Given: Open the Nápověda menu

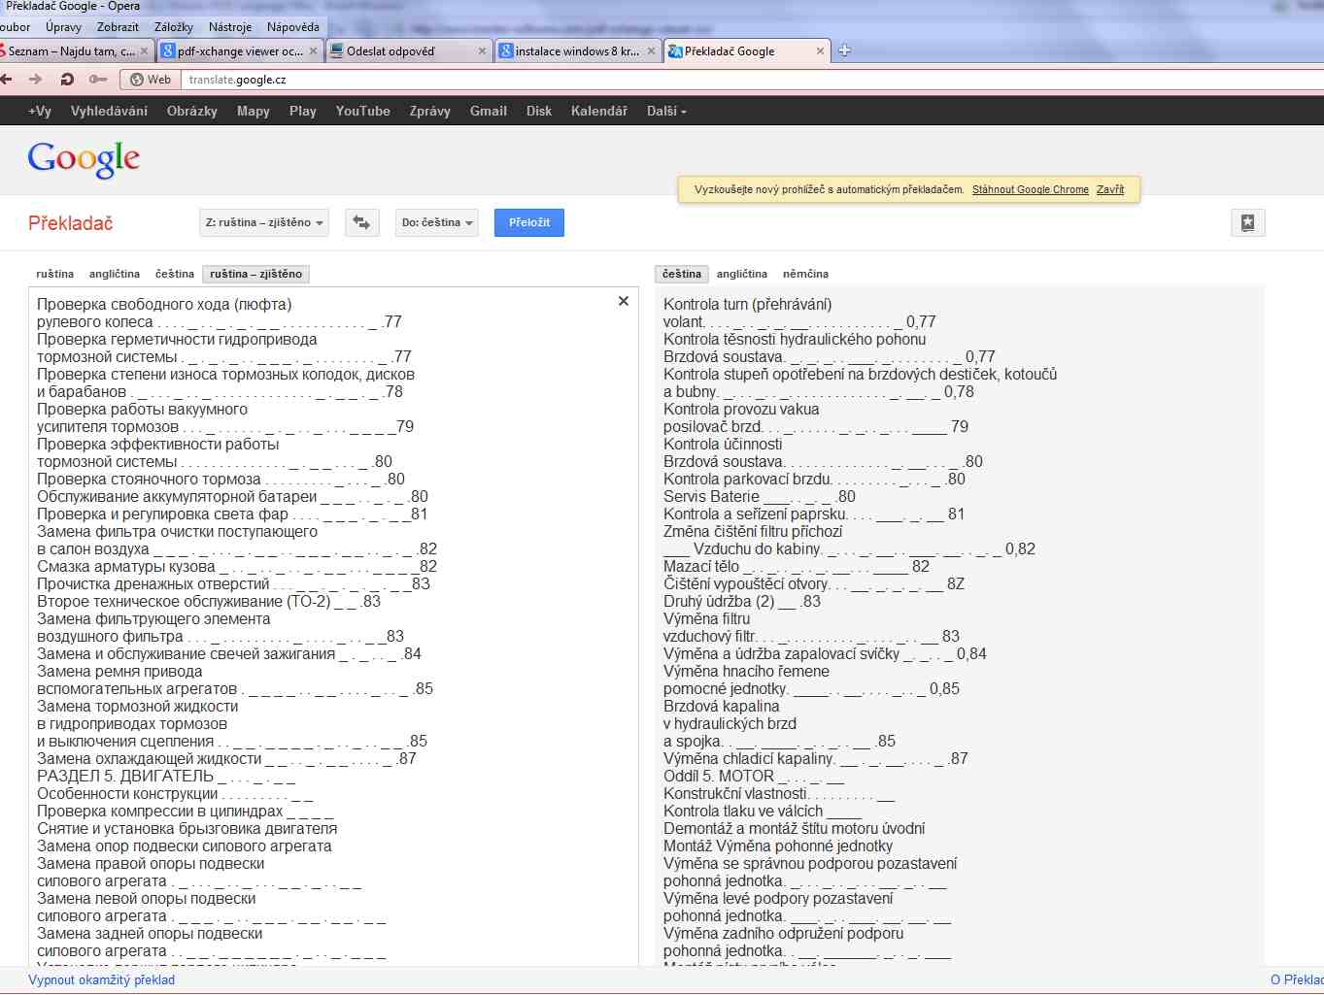Looking at the screenshot, I should click(292, 27).
